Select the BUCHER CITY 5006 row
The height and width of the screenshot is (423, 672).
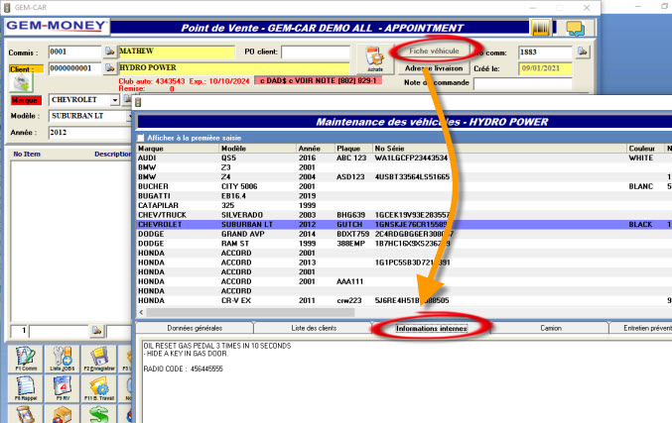404,186
